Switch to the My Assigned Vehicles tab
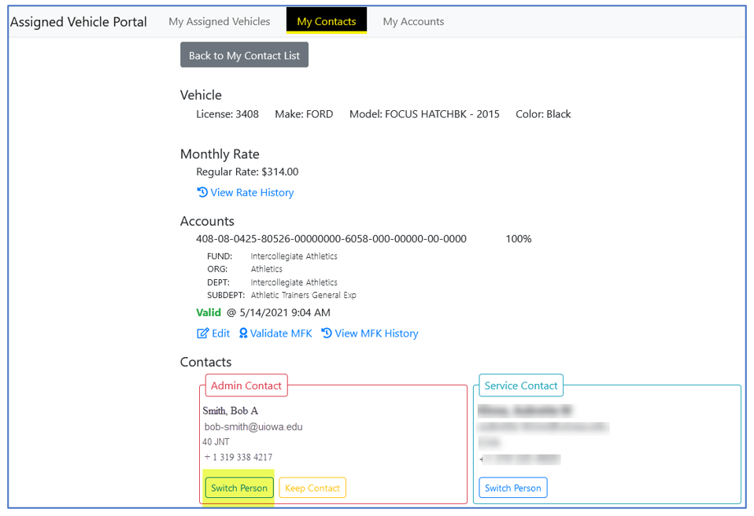This screenshot has width=754, height=516. [219, 21]
